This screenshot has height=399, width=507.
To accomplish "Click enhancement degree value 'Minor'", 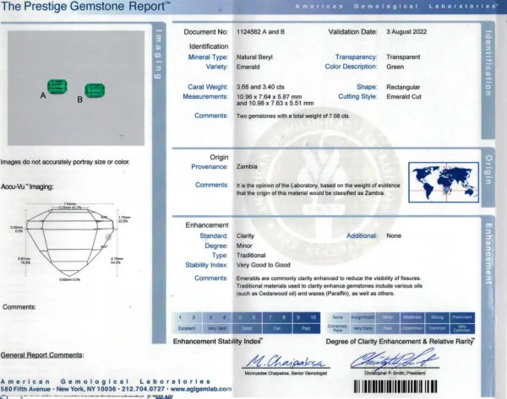I will pyautogui.click(x=244, y=245).
